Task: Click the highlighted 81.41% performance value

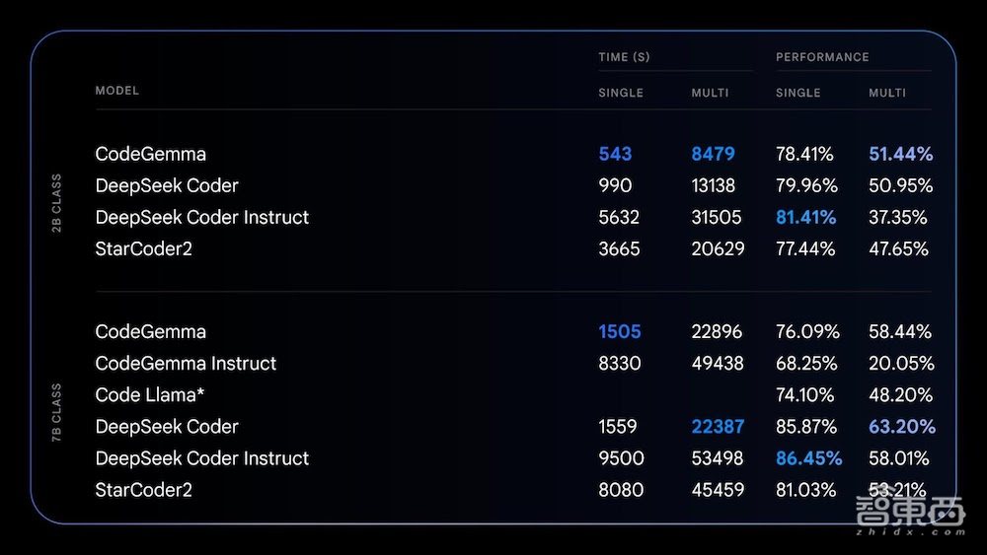Action: 805,218
